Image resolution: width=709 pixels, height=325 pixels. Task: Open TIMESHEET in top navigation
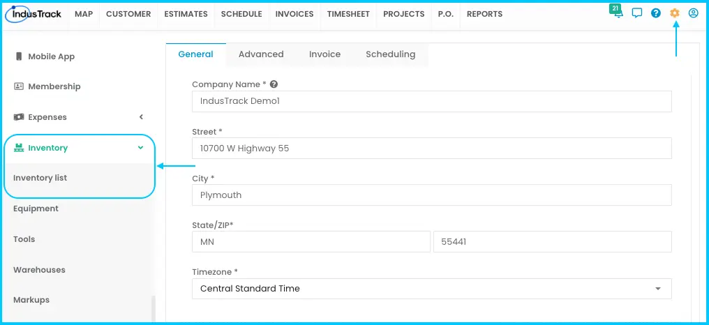coord(349,14)
